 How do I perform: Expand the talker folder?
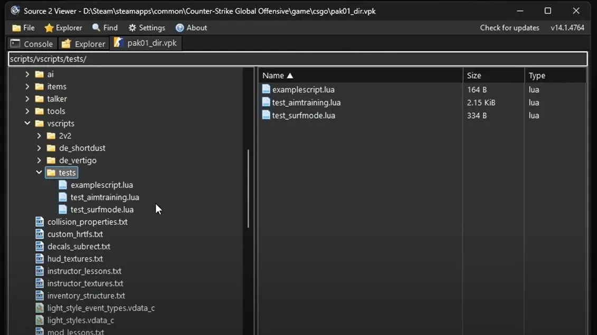27,98
